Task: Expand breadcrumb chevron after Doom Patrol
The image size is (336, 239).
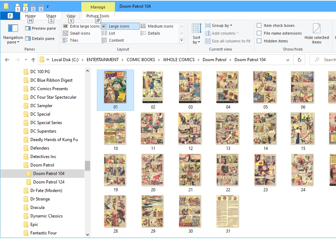Action: click(230, 60)
